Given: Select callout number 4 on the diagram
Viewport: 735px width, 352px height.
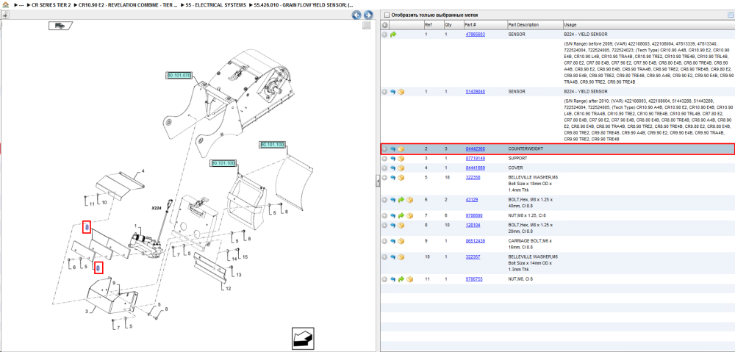Looking at the screenshot, I should point(143,170).
